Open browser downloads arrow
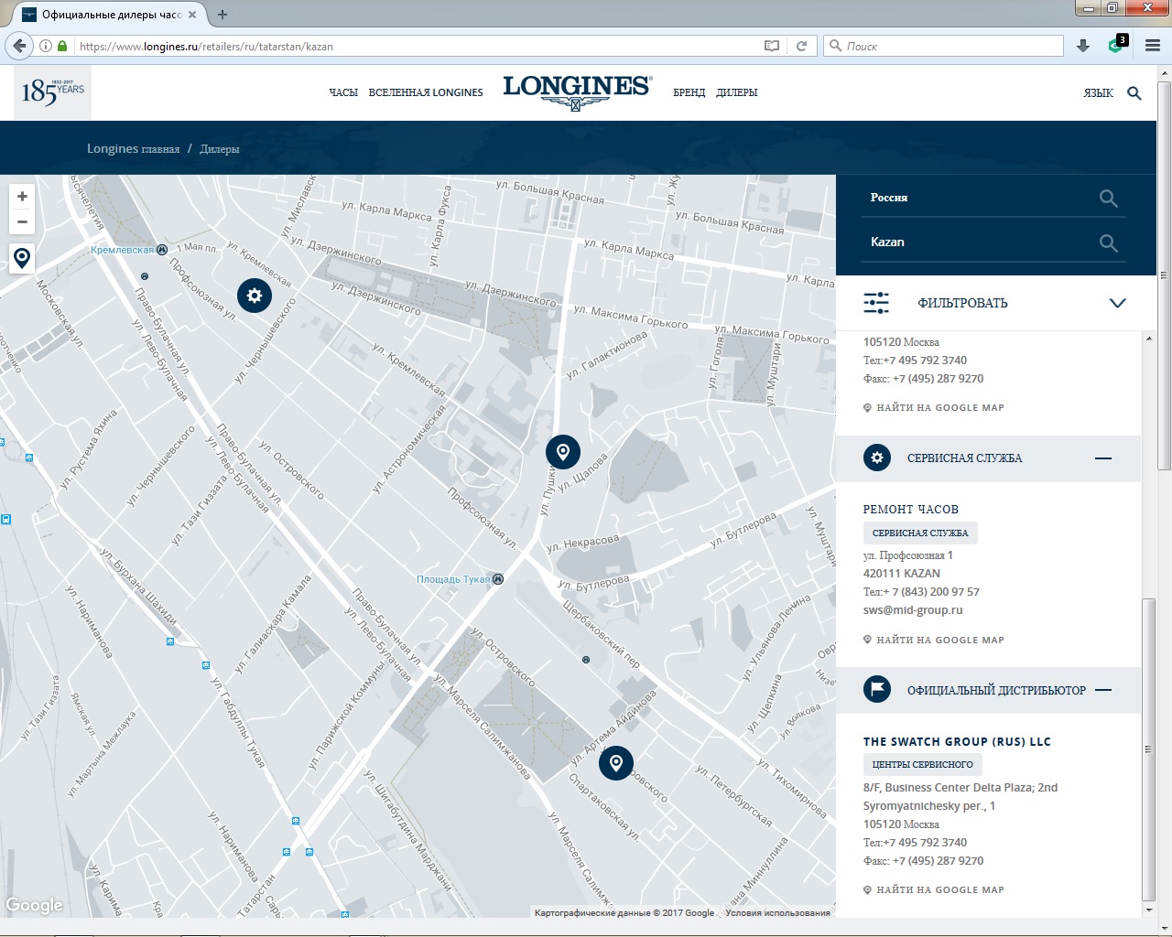The height and width of the screenshot is (937, 1172). [x=1083, y=46]
